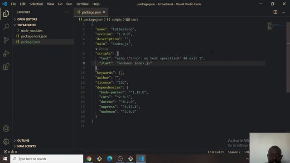
Task: Collapse the TUTBACKEND folder section
Action: (26, 25)
